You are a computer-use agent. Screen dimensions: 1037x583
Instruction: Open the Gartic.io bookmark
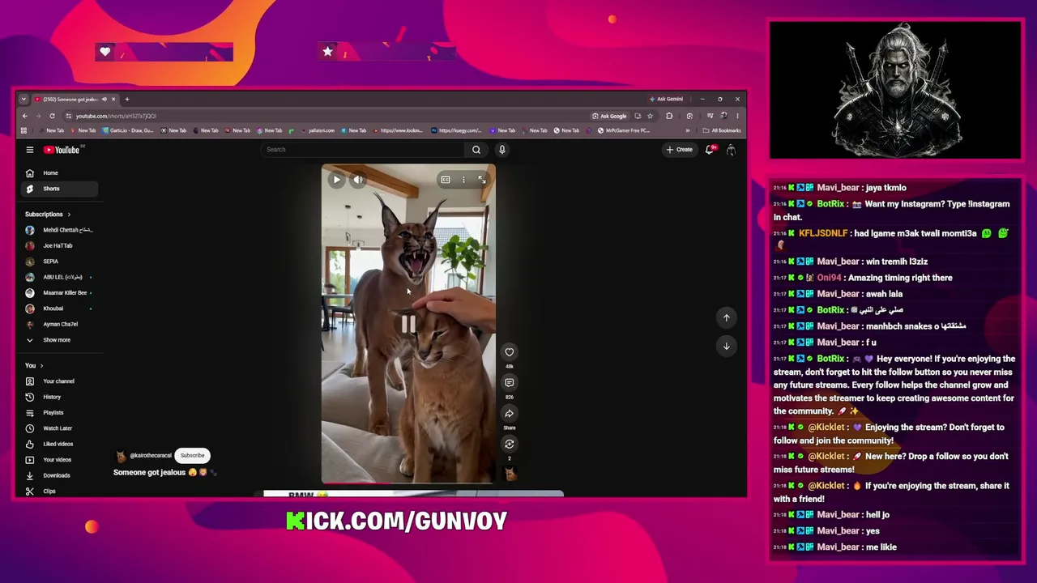tap(128, 130)
